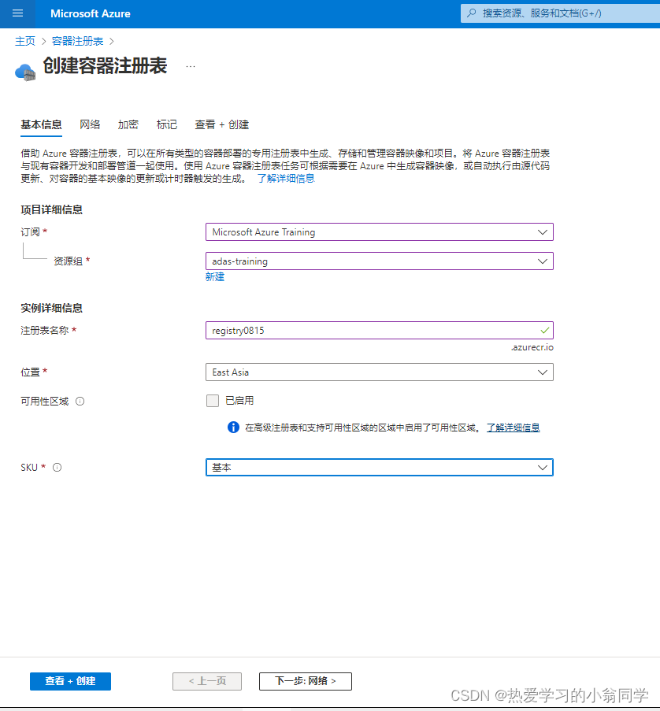The height and width of the screenshot is (711, 660).
Task: Switch to the 标记 tab
Action: coord(166,124)
